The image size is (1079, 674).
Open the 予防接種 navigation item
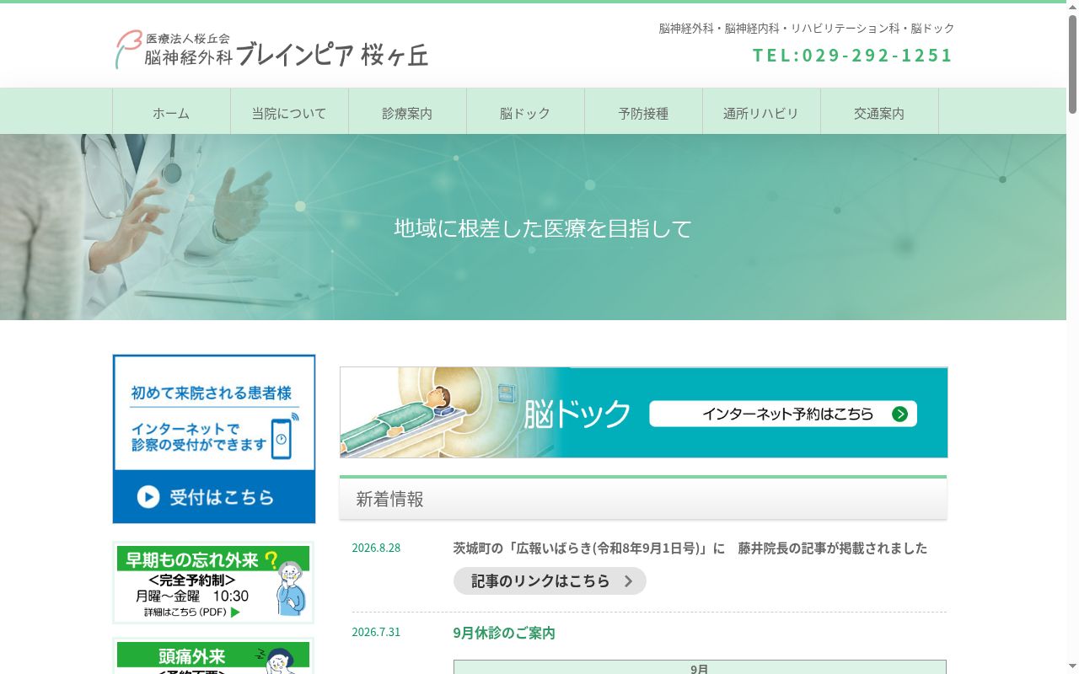click(643, 113)
